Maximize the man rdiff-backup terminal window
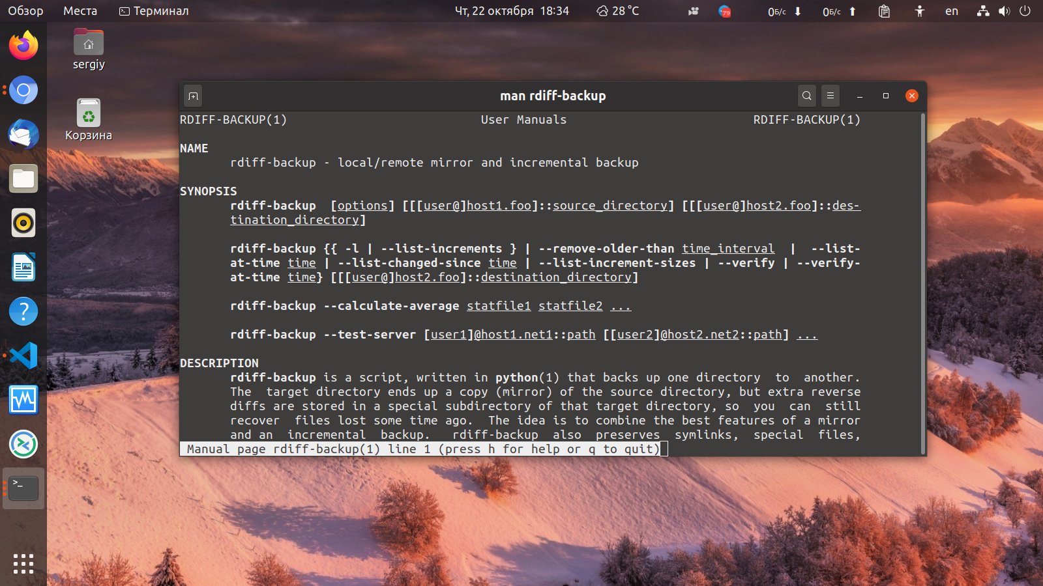This screenshot has width=1043, height=586. coord(886,96)
